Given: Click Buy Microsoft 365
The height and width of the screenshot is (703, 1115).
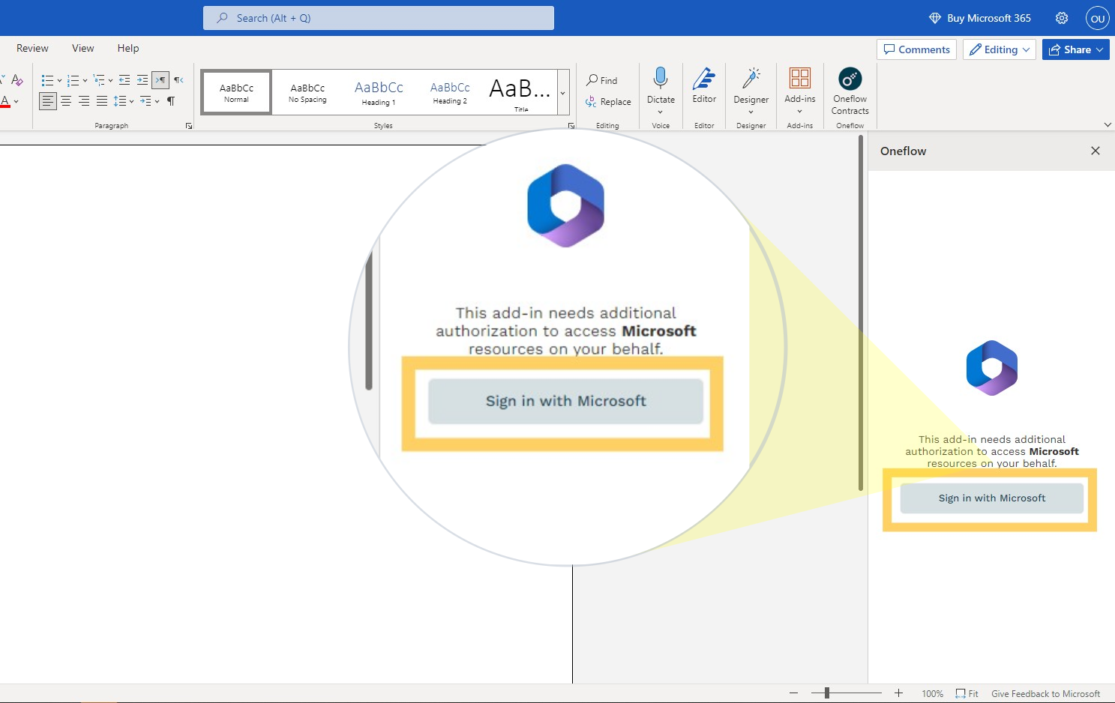Looking at the screenshot, I should click(x=980, y=18).
